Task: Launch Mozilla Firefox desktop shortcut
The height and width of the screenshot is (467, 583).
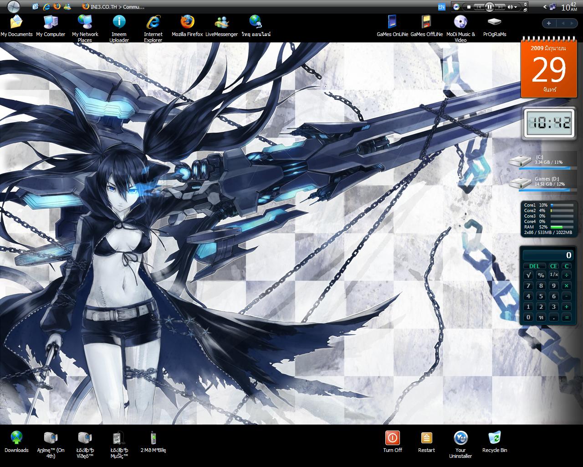Action: click(187, 26)
